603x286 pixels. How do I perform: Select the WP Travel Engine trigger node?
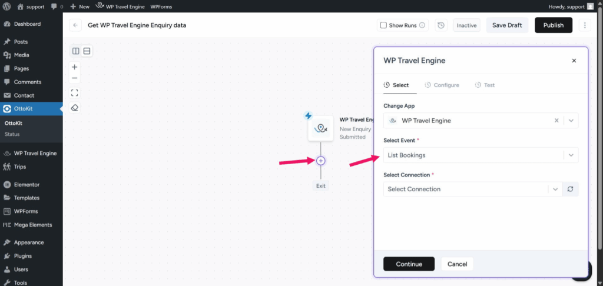[321, 128]
